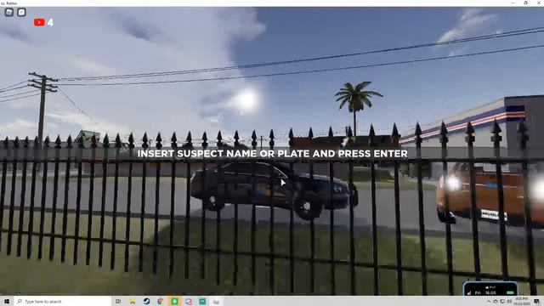Open the green highlighted taskbar app
Viewport: 544px width, 306px height.
point(174,302)
